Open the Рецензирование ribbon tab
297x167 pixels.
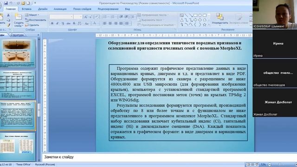click(x=108, y=9)
